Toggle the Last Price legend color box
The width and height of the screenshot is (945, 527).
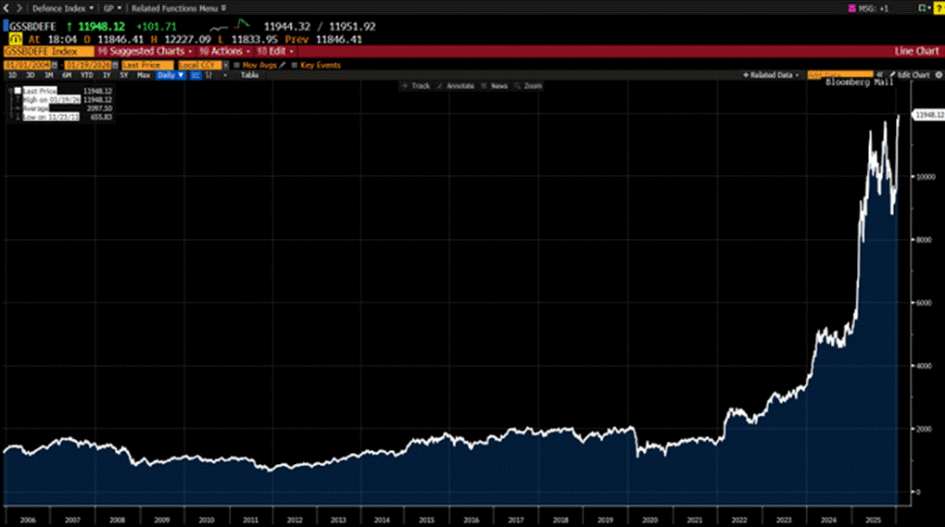pos(18,91)
